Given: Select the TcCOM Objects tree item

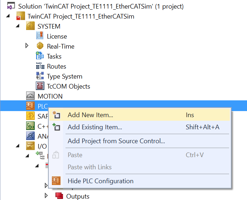Looking at the screenshot, I should pos(68,86).
